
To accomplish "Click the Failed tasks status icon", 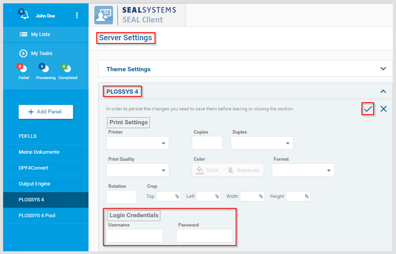I will (x=23, y=69).
